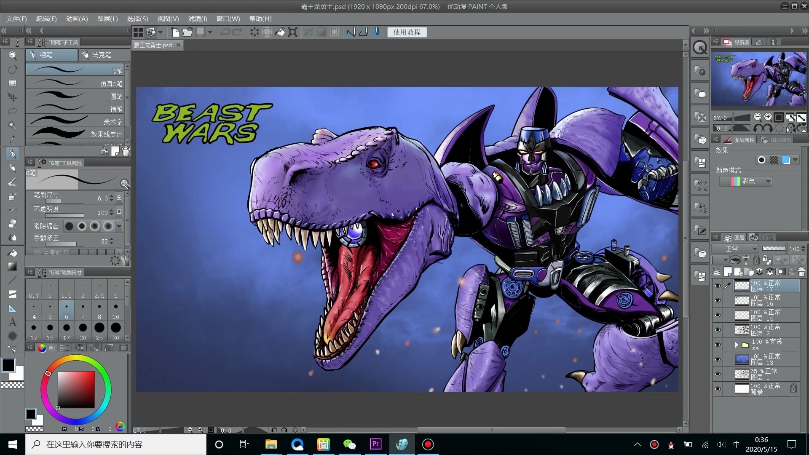This screenshot has height=455, width=809.
Task: Open the anti-aliasing dropdown arrow
Action: point(119,227)
